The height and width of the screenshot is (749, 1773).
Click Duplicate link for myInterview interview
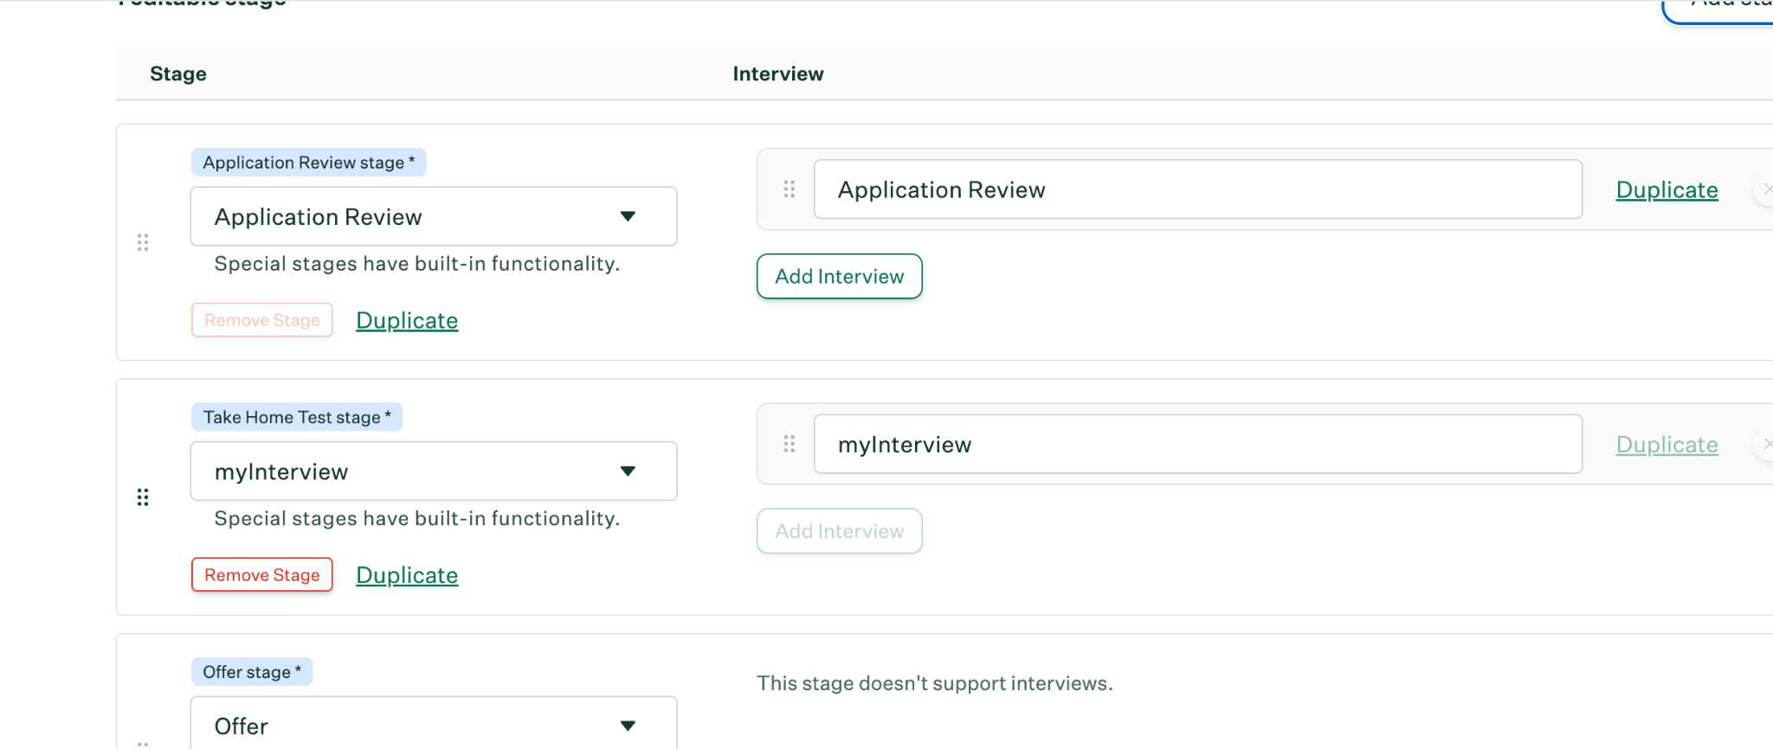pos(1667,445)
